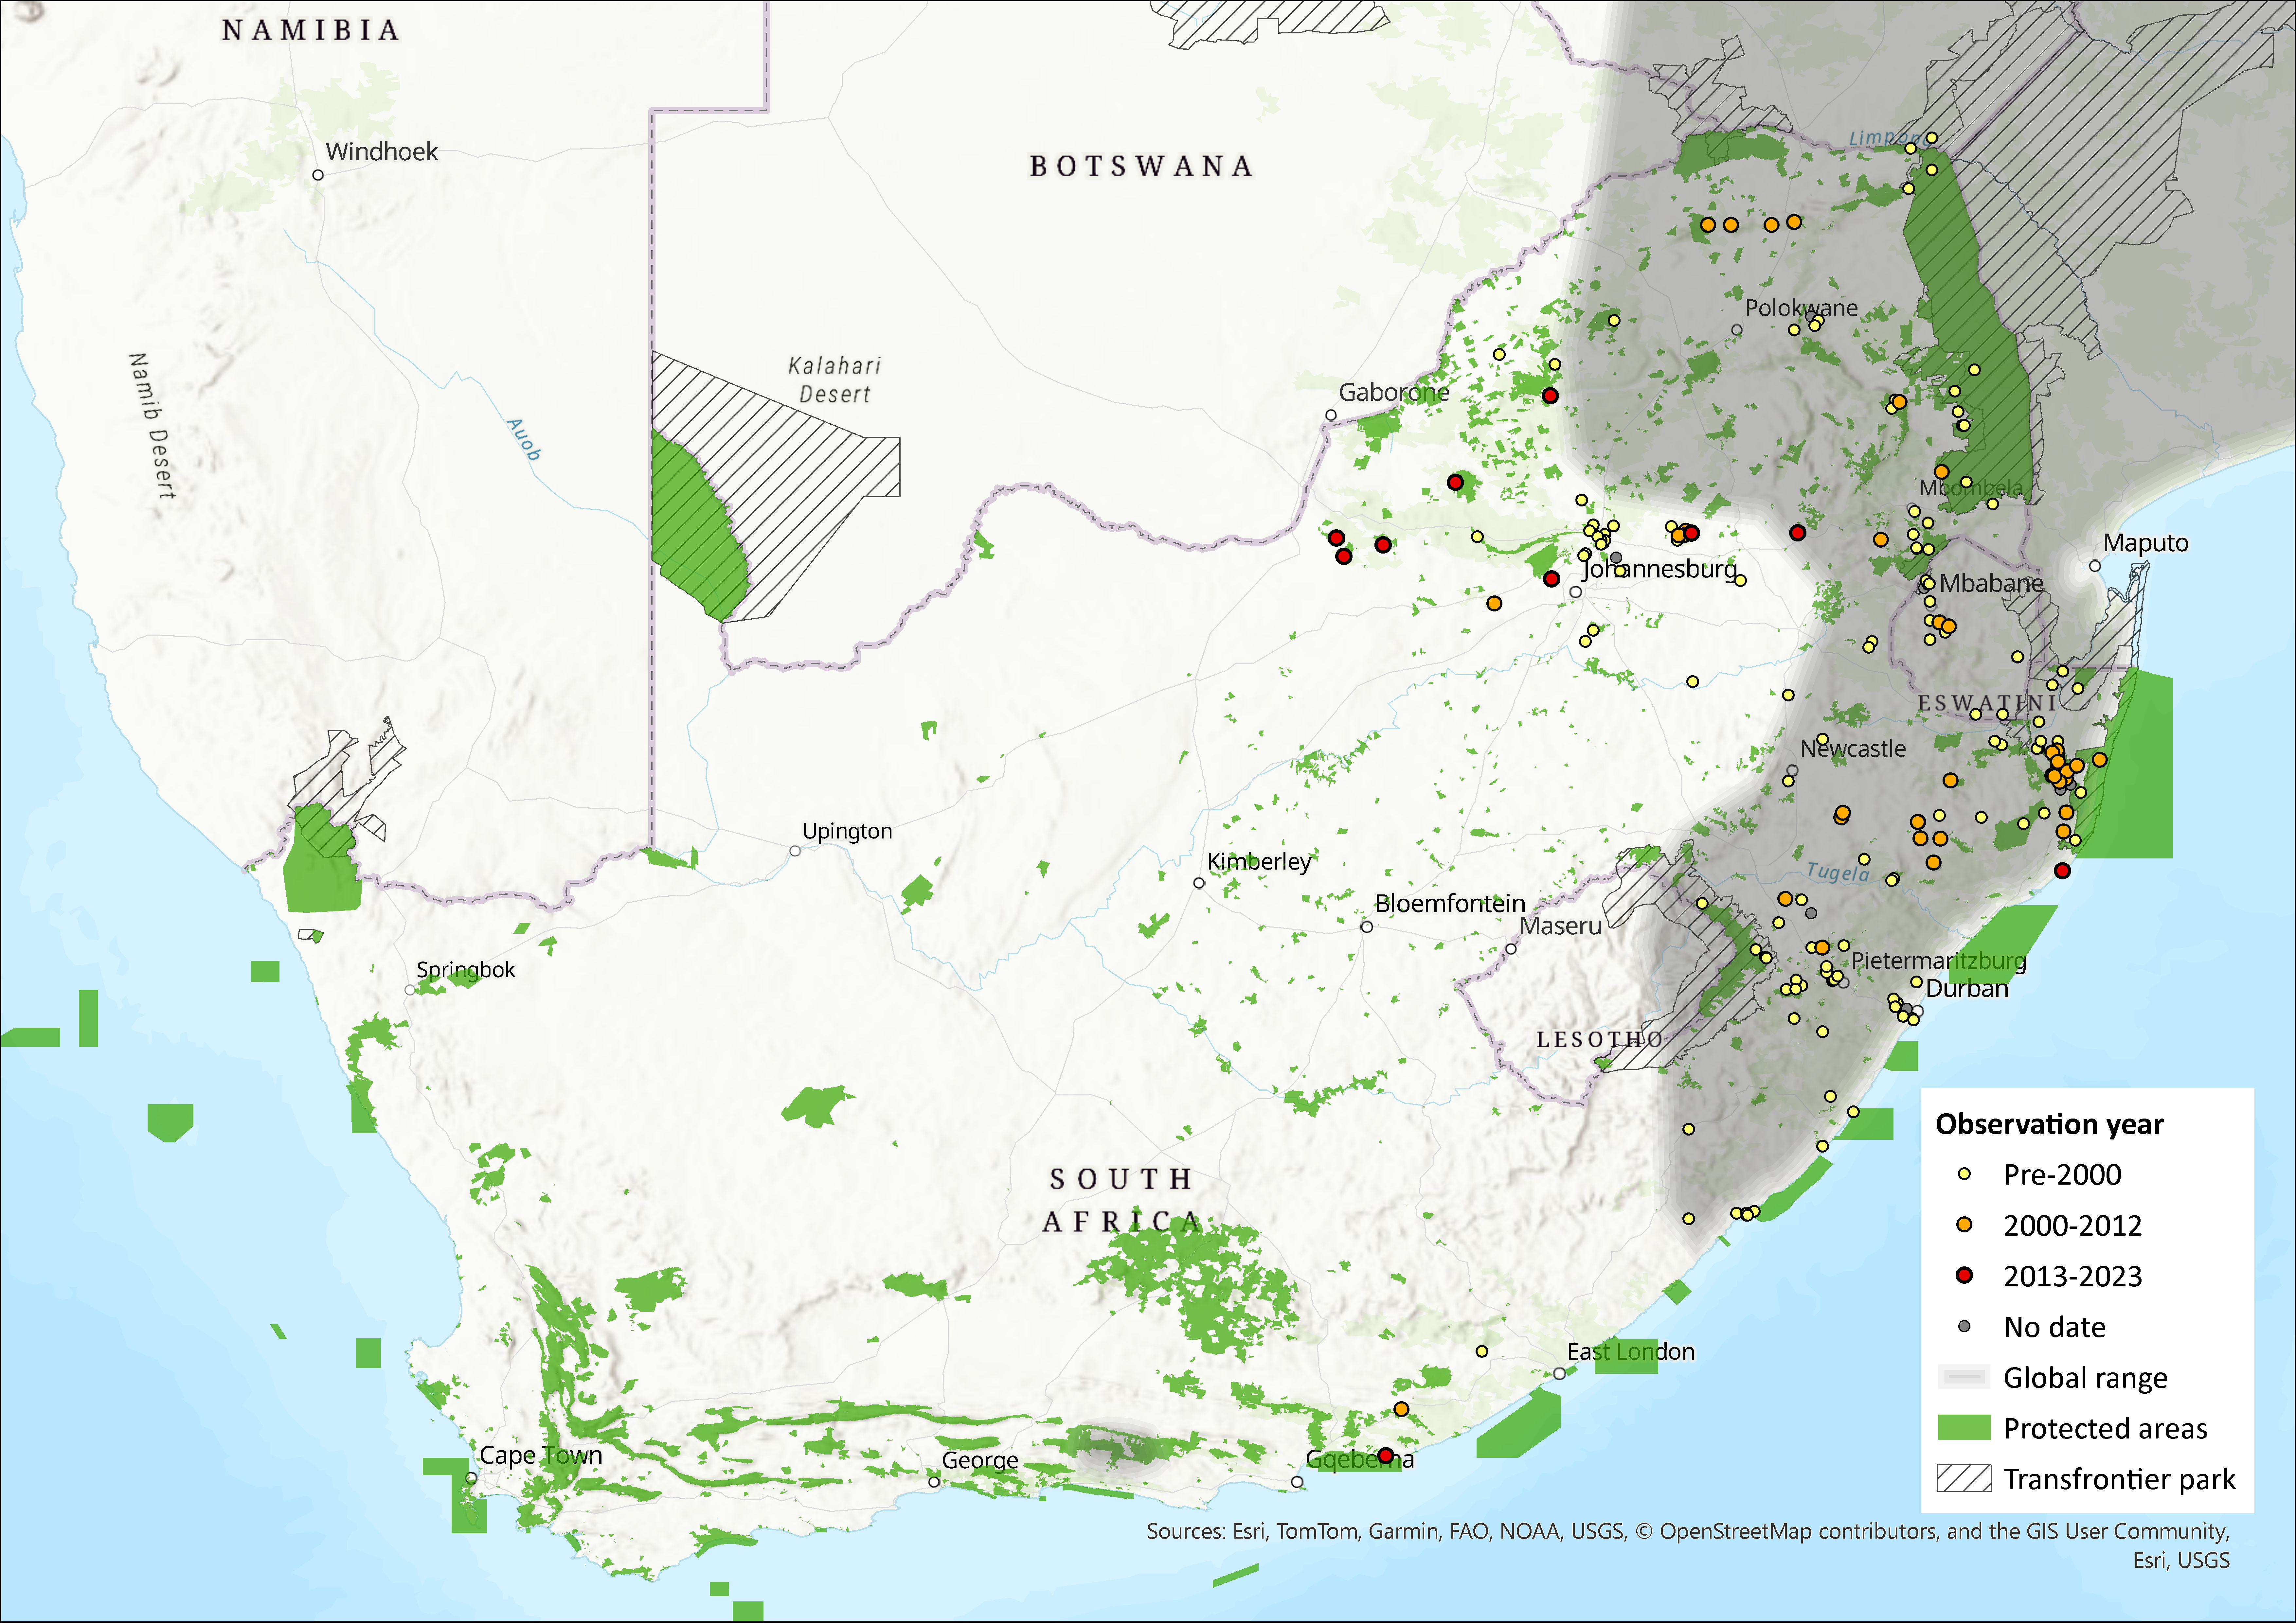Click the 2000-2012 orange legend dot
This screenshot has height=1623, width=2296.
(x=1964, y=1225)
